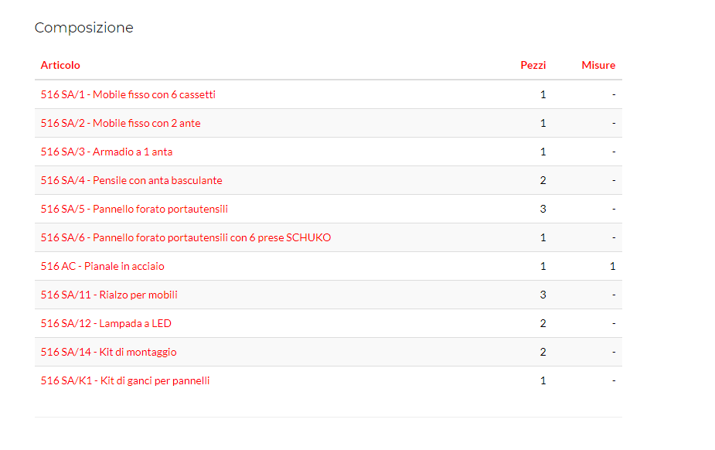Click the Pezzi column header
Screen dimensions: 715x450
pos(533,65)
